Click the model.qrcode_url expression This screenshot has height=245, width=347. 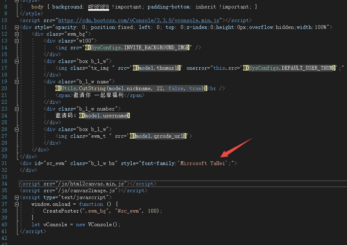pyautogui.click(x=159, y=136)
